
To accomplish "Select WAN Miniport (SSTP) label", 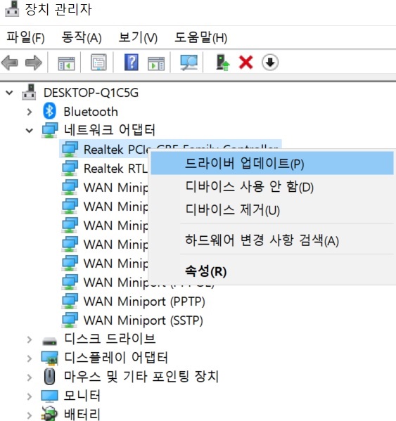I will tap(143, 320).
